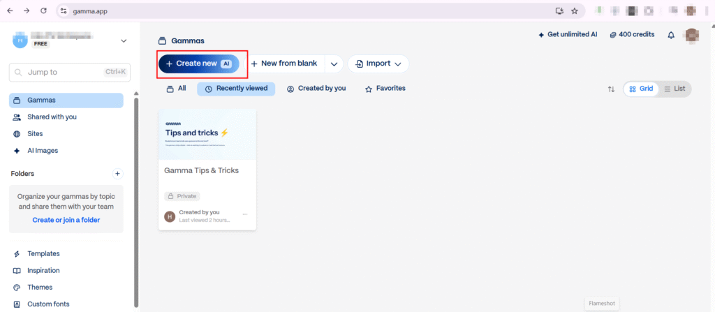Click the site information icon in address bar
This screenshot has width=715, height=312.
click(x=64, y=11)
